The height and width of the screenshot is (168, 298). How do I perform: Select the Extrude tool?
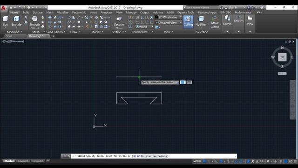pos(17,21)
